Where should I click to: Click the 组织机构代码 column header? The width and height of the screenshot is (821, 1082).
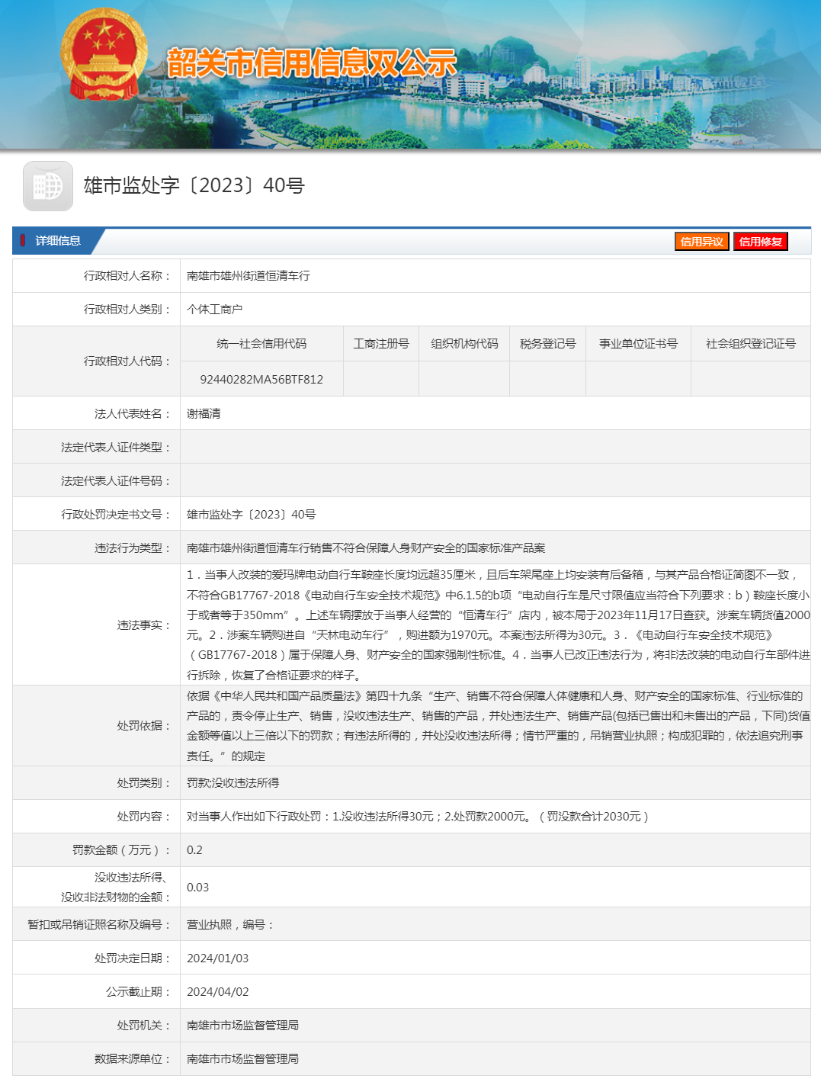pyautogui.click(x=464, y=344)
